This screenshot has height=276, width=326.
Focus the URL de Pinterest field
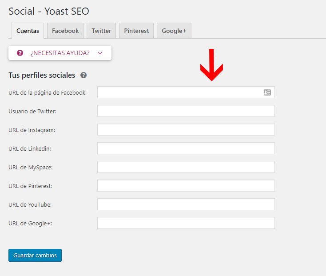coord(186,185)
